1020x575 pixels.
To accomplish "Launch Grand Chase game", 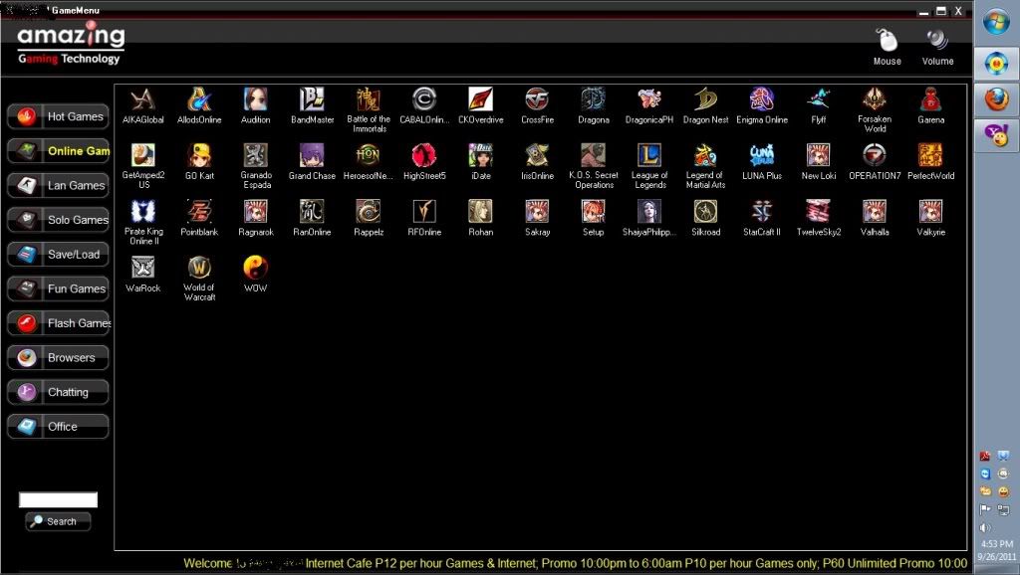I will click(x=312, y=156).
